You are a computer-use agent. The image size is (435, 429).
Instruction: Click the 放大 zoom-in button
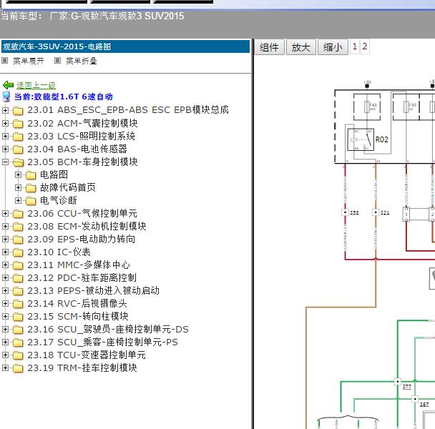pos(301,47)
